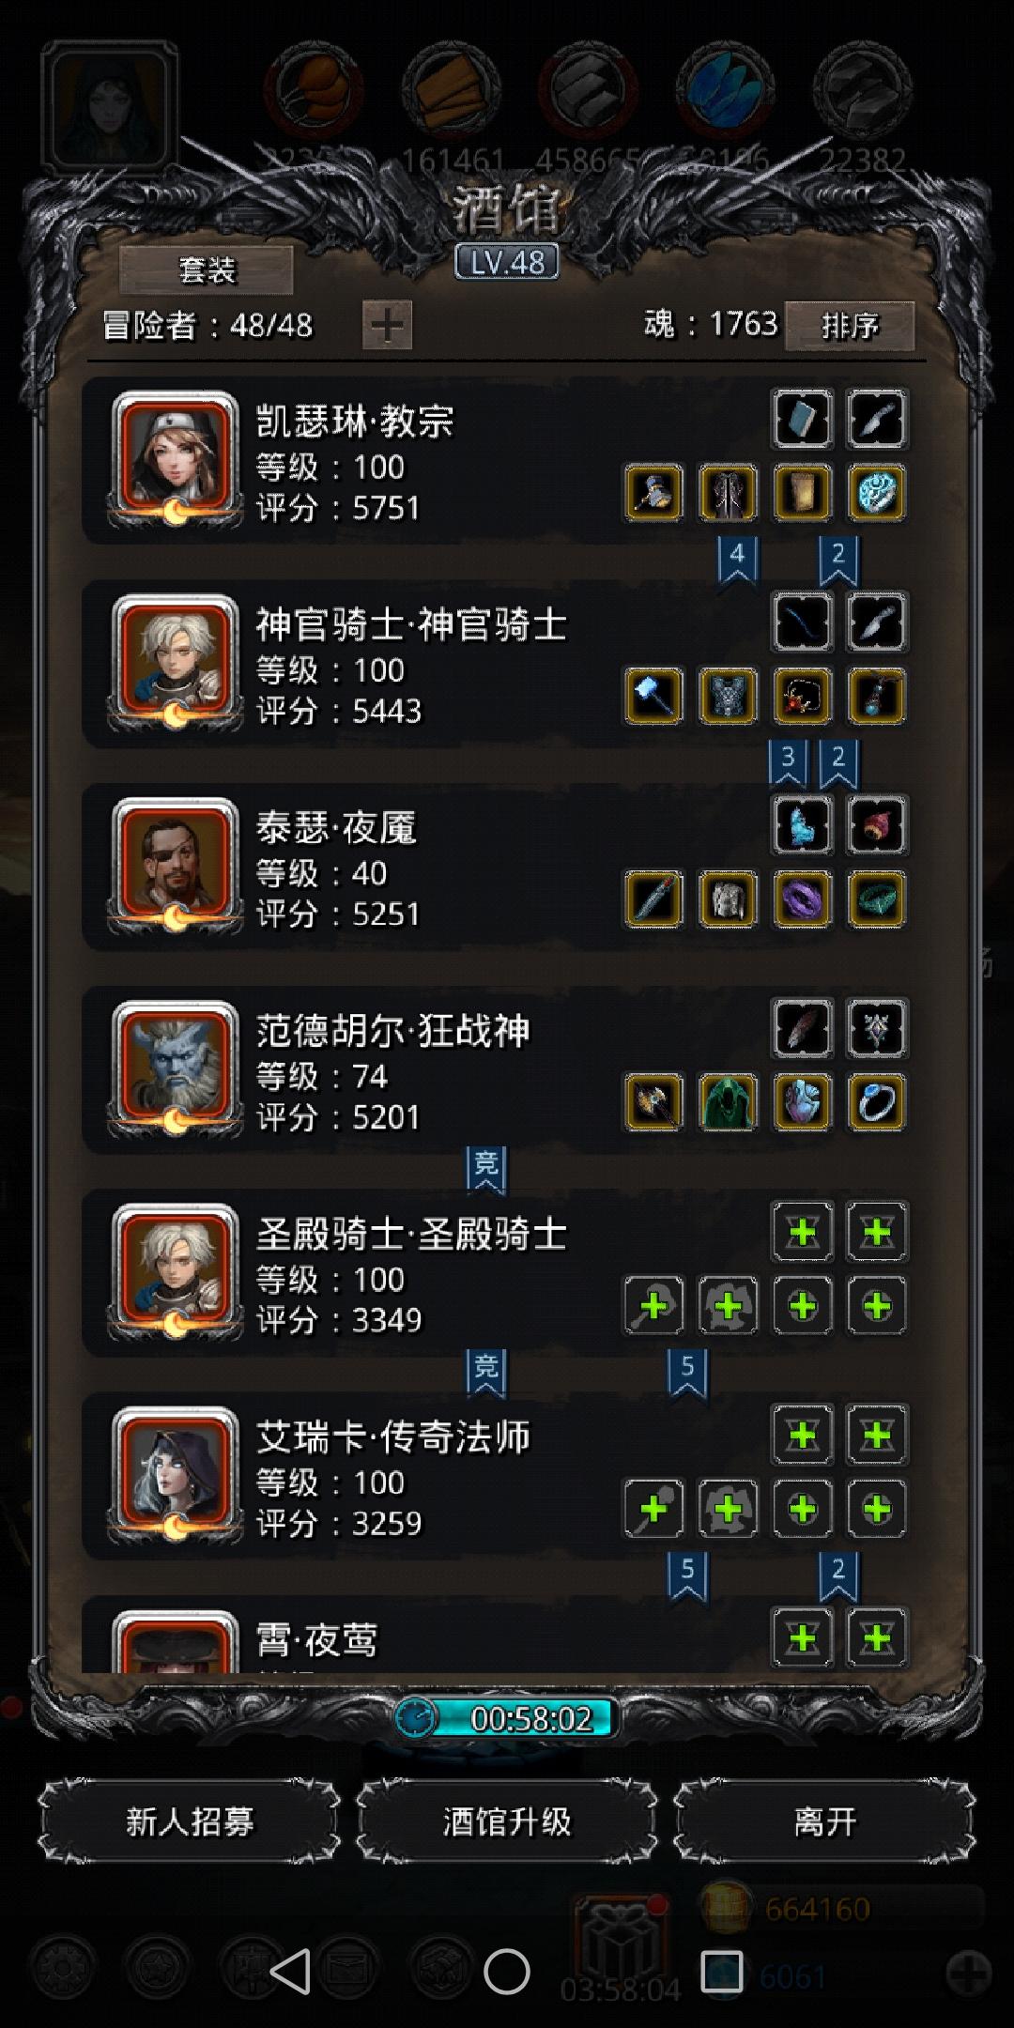The height and width of the screenshot is (2028, 1014).
Task: Open the 套装 set tab
Action: click(207, 271)
